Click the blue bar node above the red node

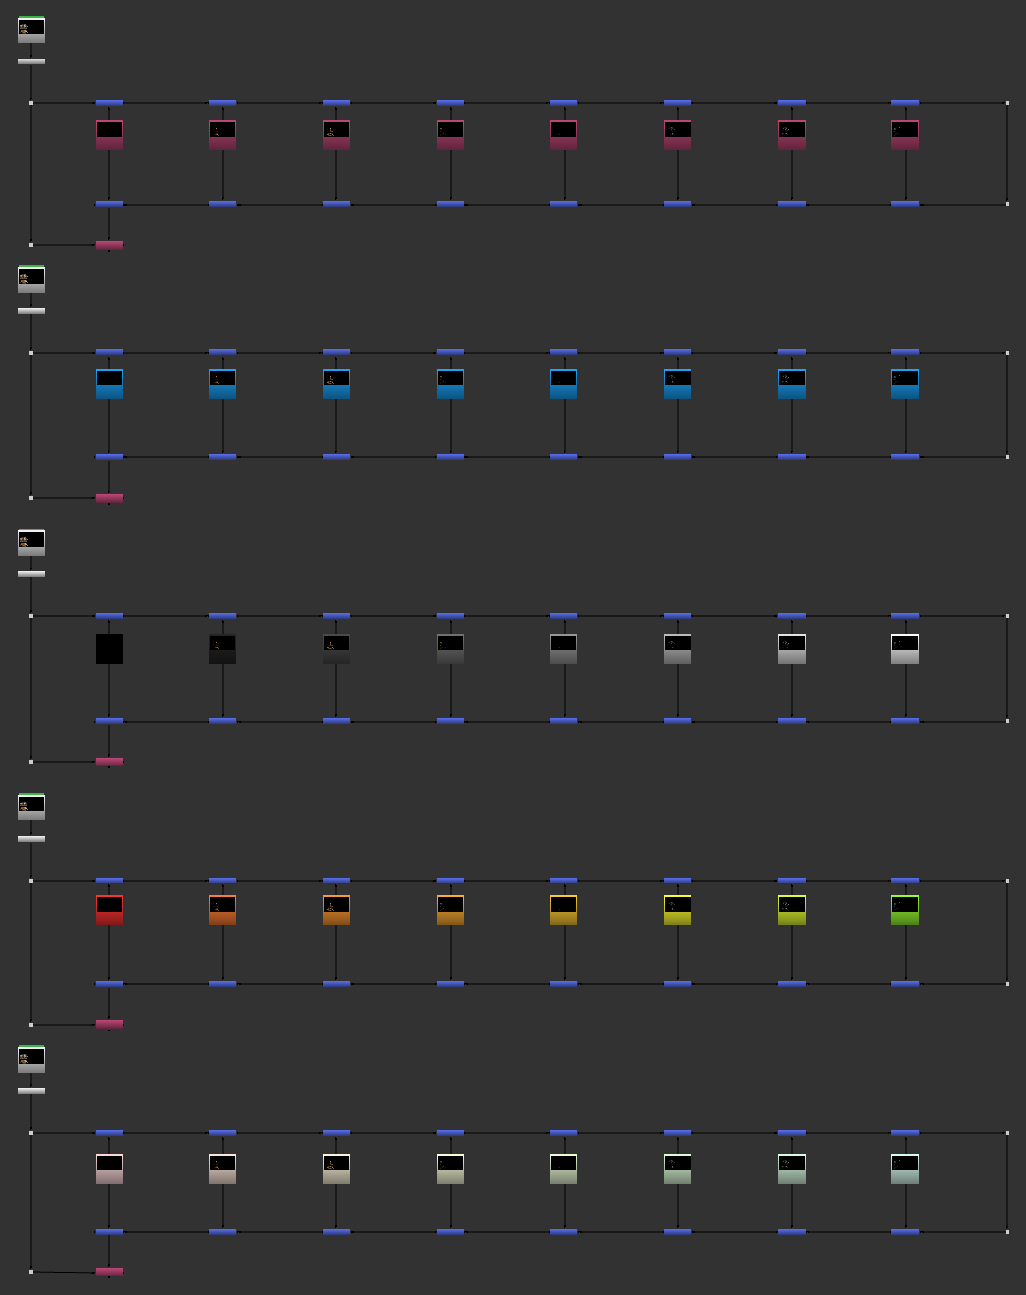pos(109,881)
